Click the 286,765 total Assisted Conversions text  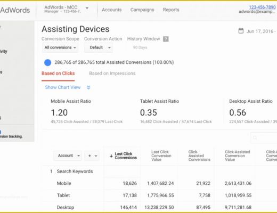114,62
